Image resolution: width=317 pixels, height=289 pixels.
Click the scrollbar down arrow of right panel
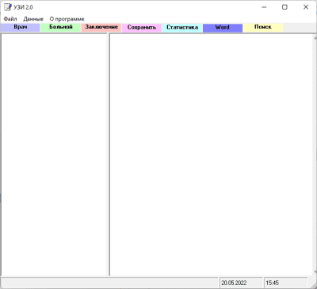[x=315, y=272]
